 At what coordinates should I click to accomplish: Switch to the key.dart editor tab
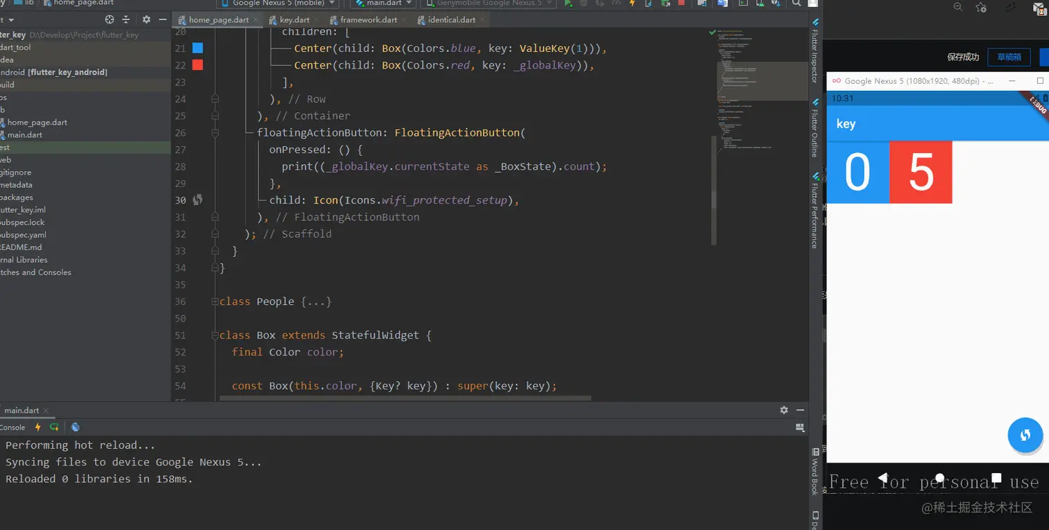[x=292, y=20]
